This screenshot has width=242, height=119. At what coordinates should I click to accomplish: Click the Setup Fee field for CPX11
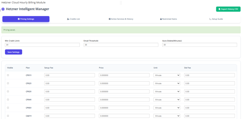click(x=70, y=75)
